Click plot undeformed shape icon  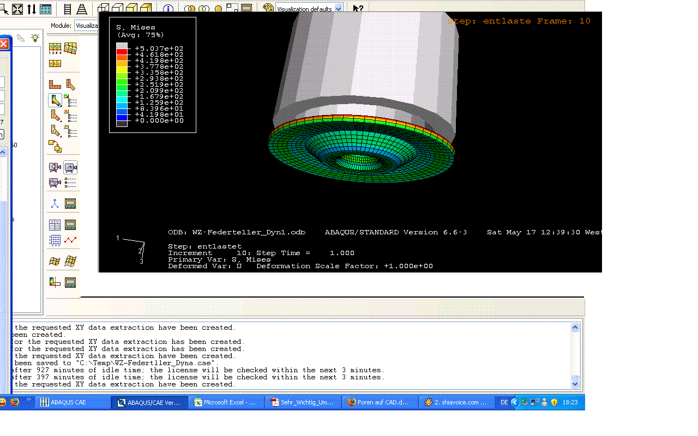coord(55,84)
